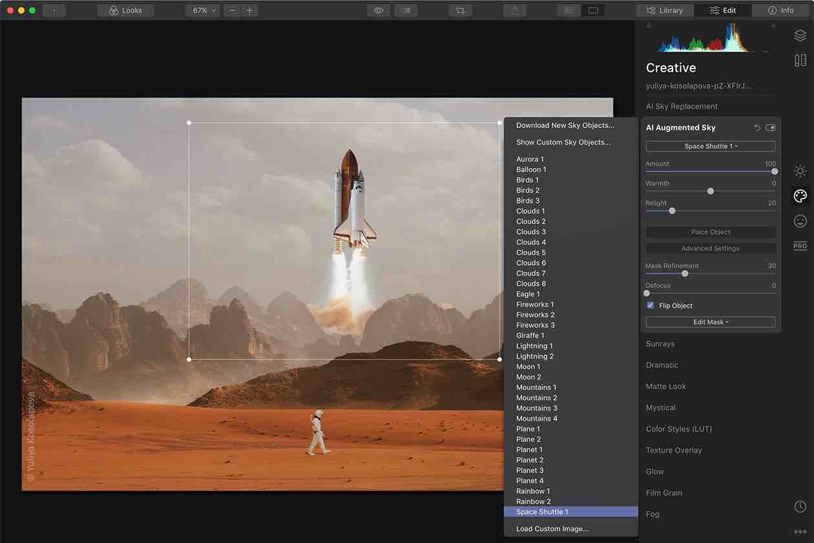Toggle the AI Augmented Sky enable switch
Viewport: 814px width, 543px height.
(x=771, y=127)
